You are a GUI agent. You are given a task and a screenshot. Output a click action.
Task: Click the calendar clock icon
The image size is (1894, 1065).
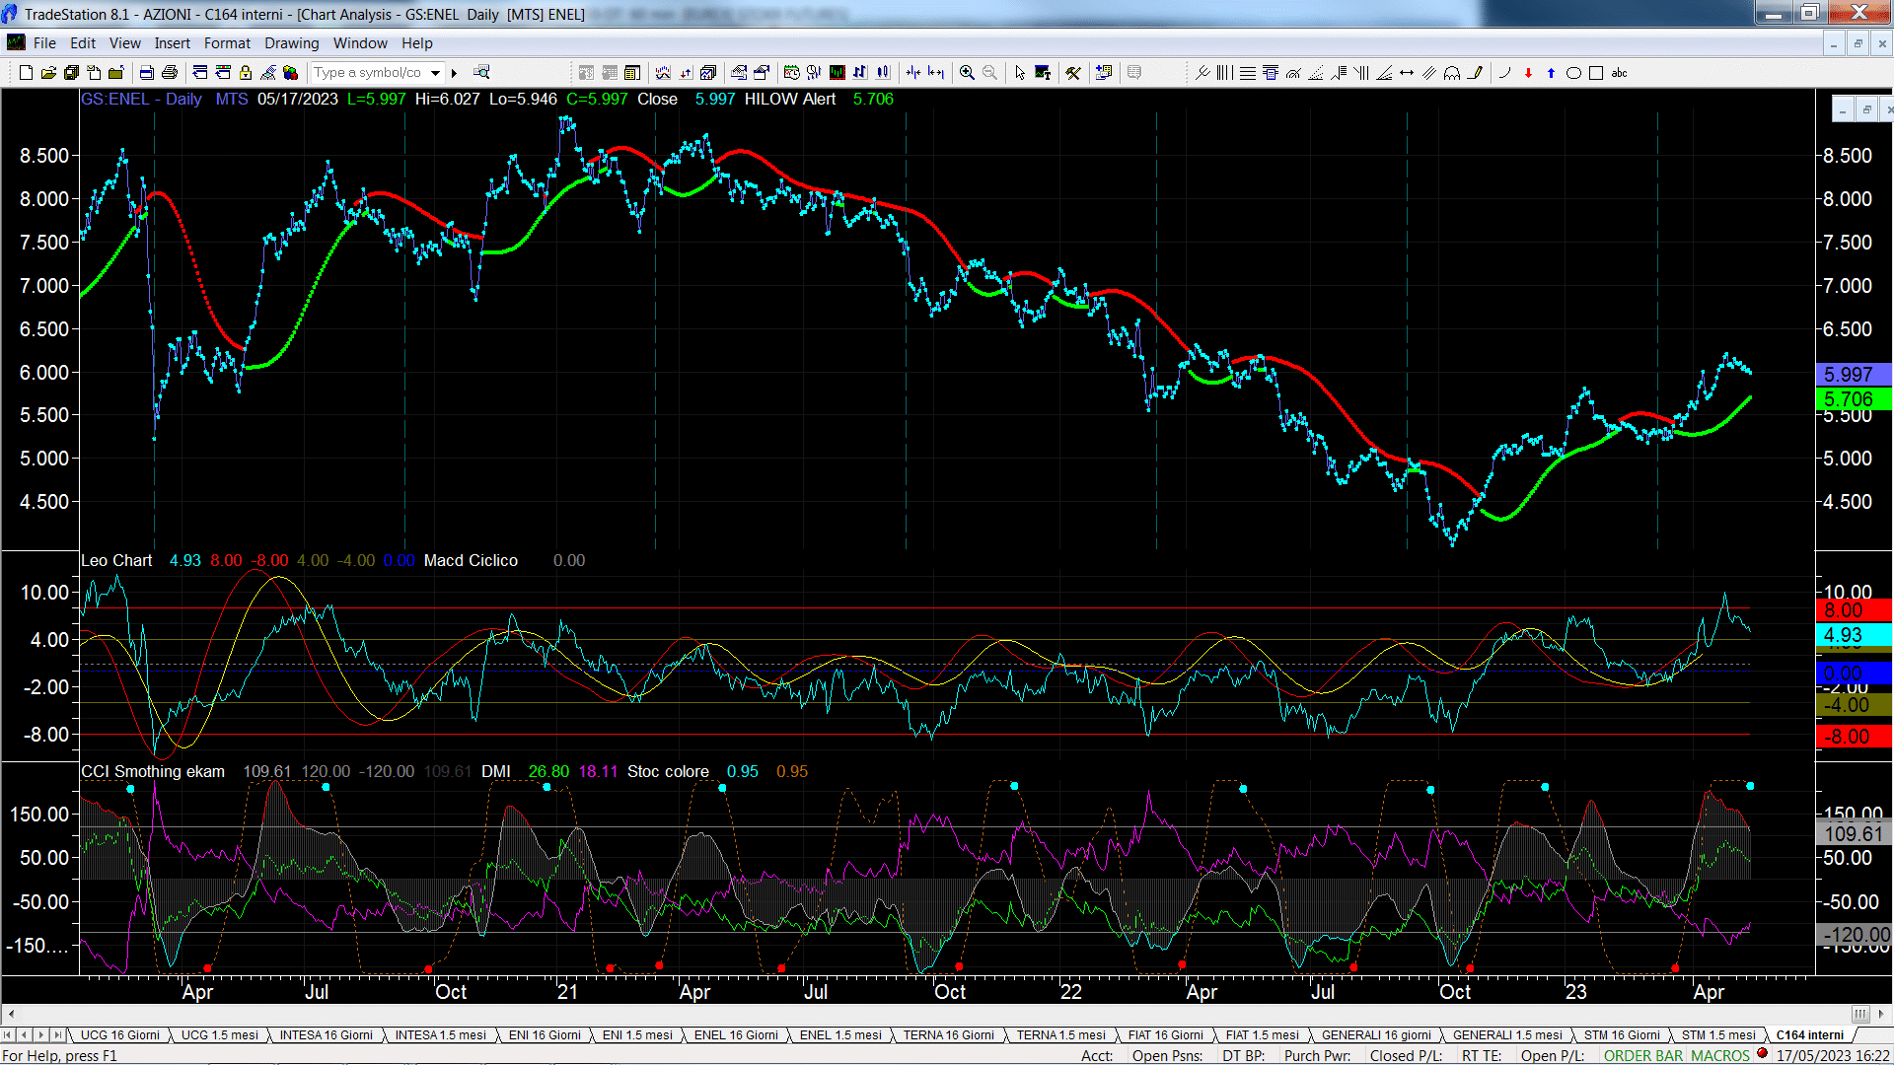click(x=791, y=72)
